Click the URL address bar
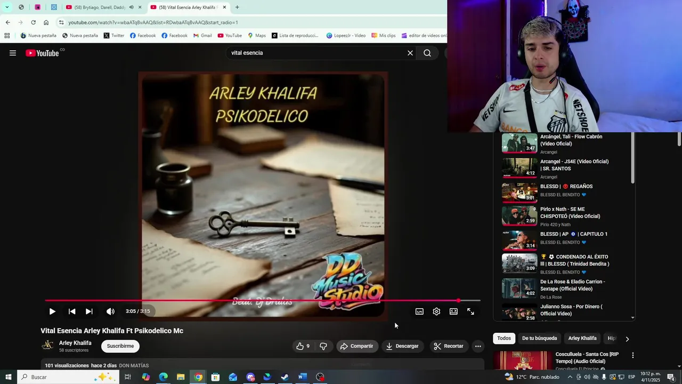The height and width of the screenshot is (384, 682). click(x=250, y=22)
